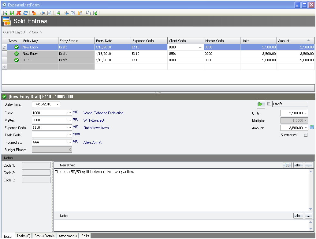
Task: Expand the Units dropdown arrow
Action: point(306,113)
